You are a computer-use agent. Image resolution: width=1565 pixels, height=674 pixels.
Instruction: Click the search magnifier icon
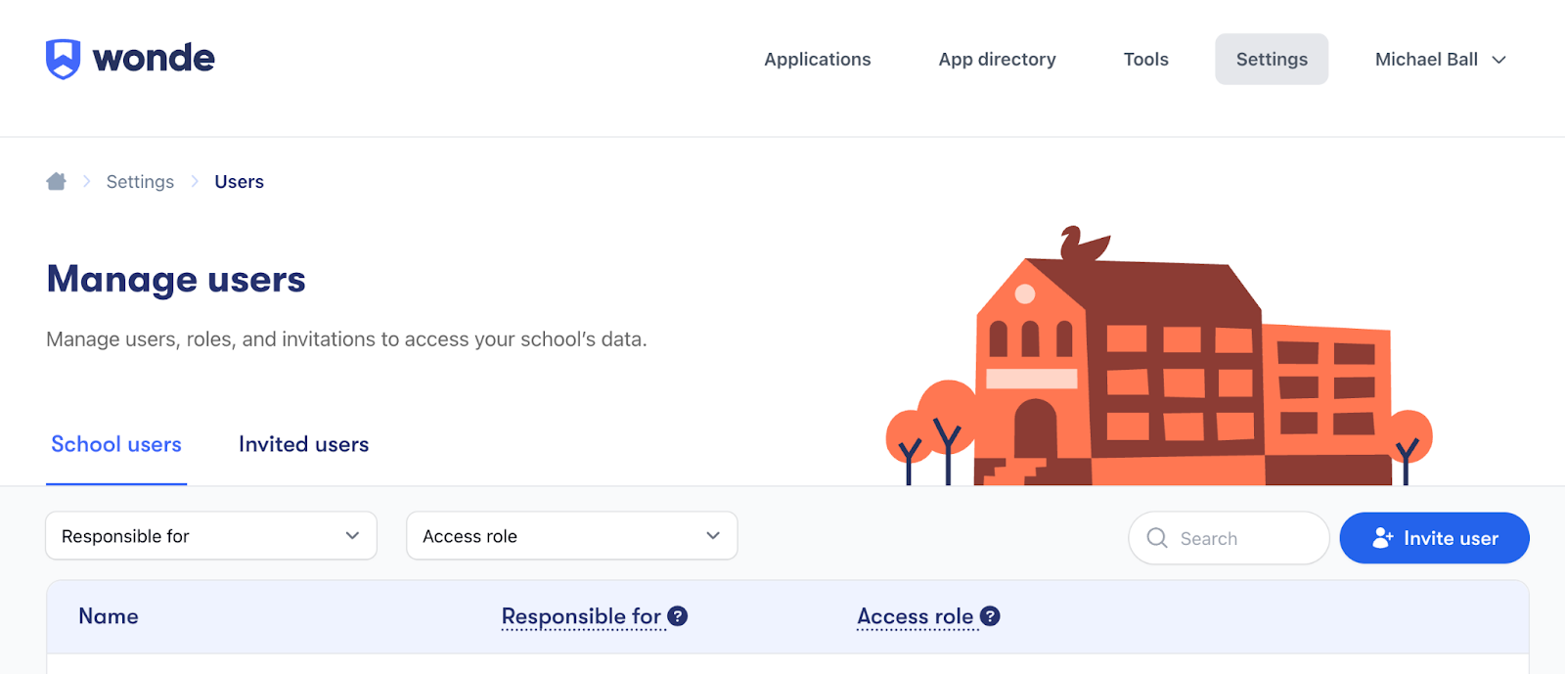point(1157,538)
